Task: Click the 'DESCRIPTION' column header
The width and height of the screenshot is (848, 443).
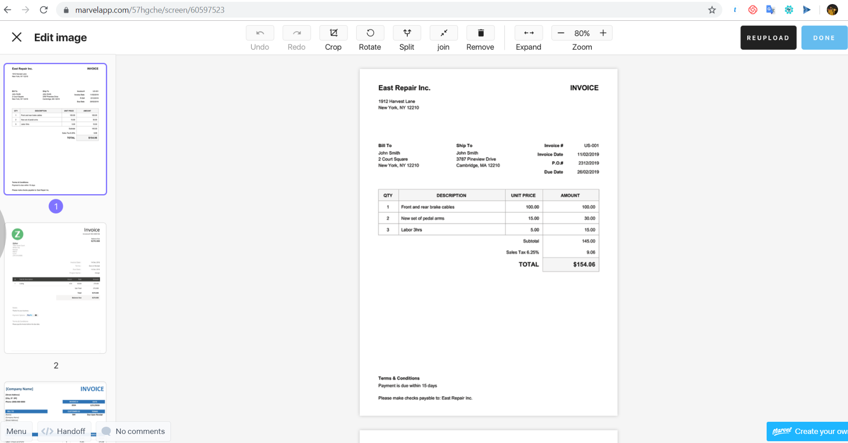Action: coord(451,196)
